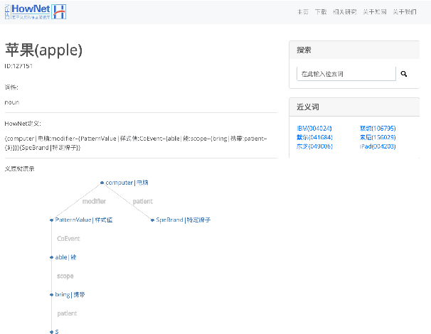Click the able node dot

(52, 257)
